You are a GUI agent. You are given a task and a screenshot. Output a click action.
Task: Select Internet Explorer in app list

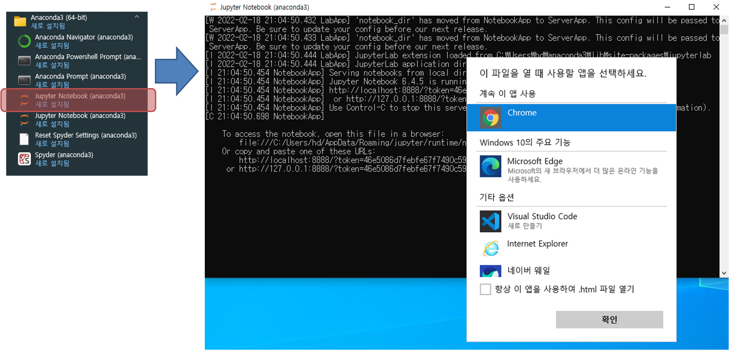[x=571, y=248]
